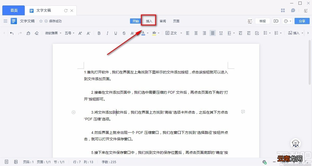Toggle underline formatting
Image resolution: width=312 pixels, height=166 pixels.
click(x=116, y=33)
